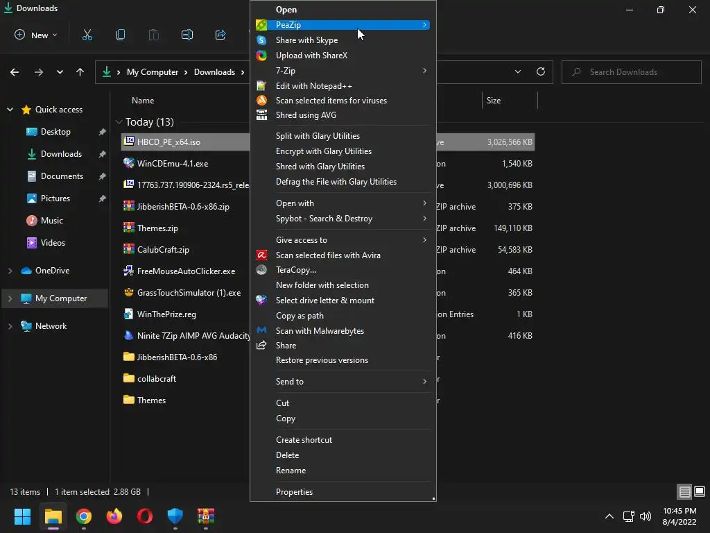Click the Rename toolbar icon
Screen dimensions: 710x533
tap(187, 35)
